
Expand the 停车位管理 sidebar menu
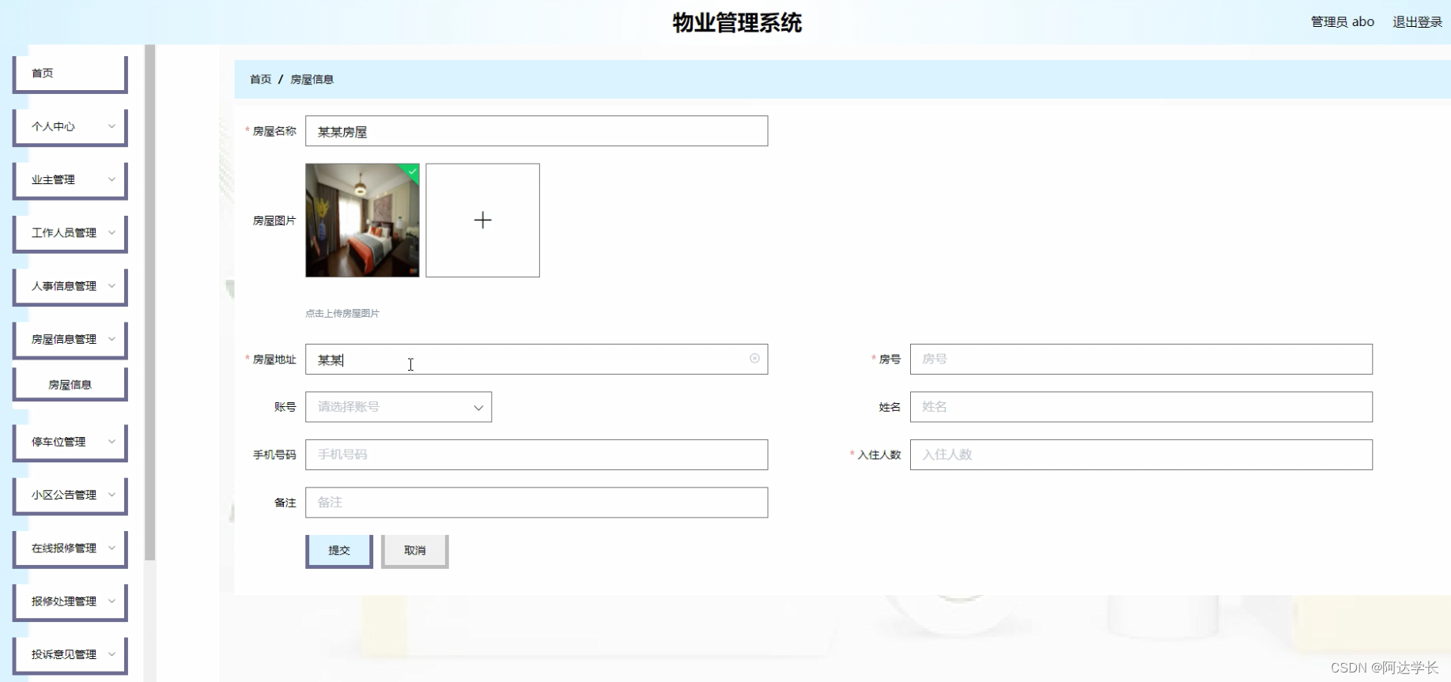[x=70, y=442]
